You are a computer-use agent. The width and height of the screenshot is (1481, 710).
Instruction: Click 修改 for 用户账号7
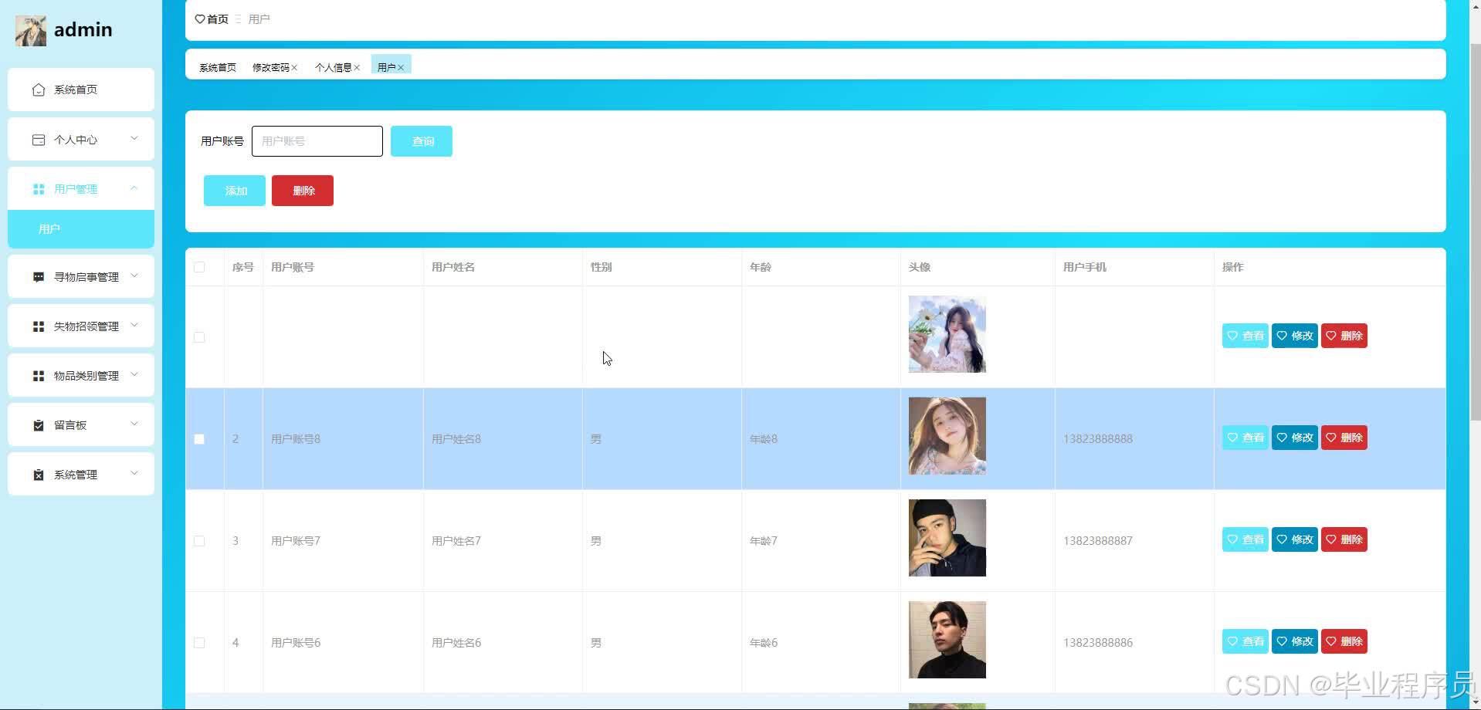(1295, 539)
